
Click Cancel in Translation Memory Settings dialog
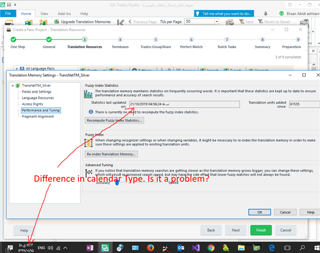(x=285, y=212)
